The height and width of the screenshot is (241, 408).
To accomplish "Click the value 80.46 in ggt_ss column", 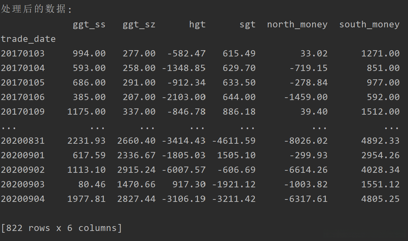I will coord(92,185).
